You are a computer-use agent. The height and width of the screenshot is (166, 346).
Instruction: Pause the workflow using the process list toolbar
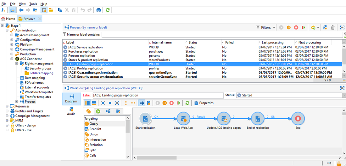pyautogui.click(x=288, y=28)
